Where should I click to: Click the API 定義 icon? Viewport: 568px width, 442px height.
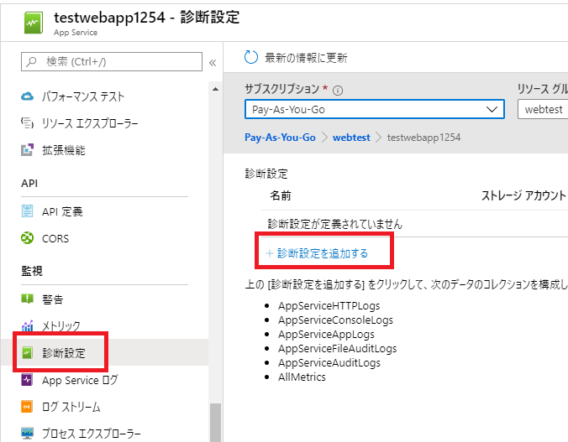[x=27, y=211]
